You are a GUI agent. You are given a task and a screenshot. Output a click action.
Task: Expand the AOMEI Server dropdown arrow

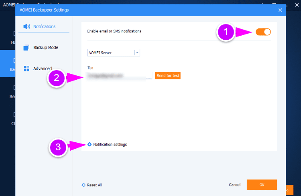pos(137,53)
